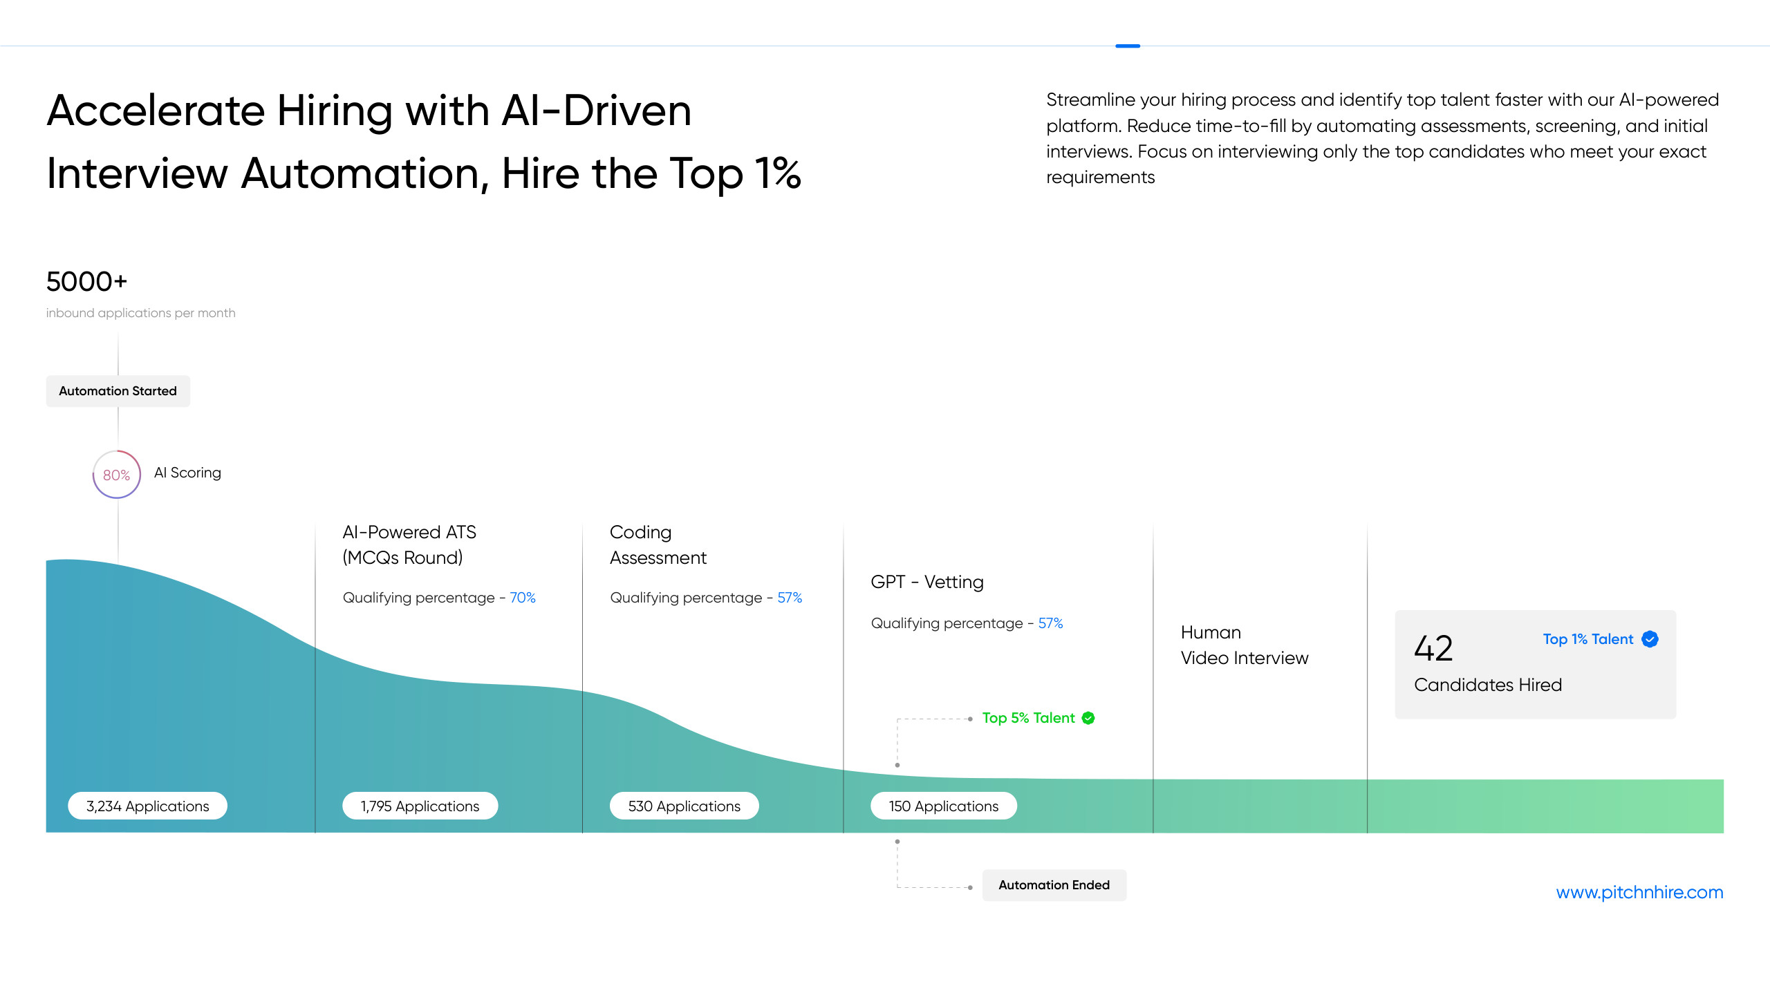Click the 80% AI Scoring circle indicator

pos(117,475)
